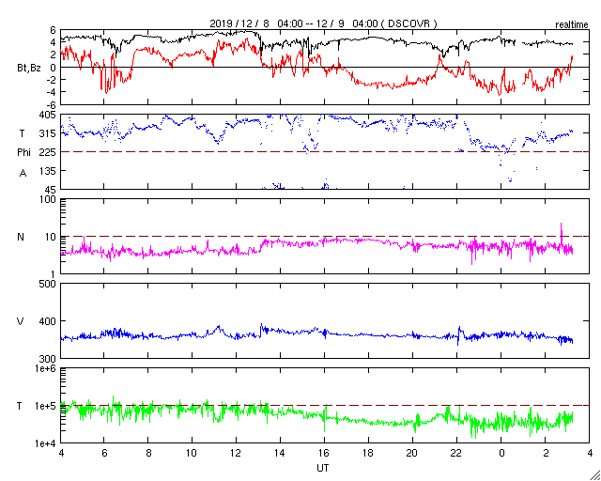The height and width of the screenshot is (481, 601).
Task: Click the 'N' density axis label
Action: pyautogui.click(x=21, y=237)
